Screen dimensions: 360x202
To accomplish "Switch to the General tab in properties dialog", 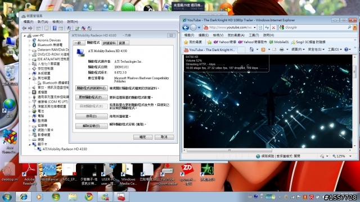I will (78, 43).
